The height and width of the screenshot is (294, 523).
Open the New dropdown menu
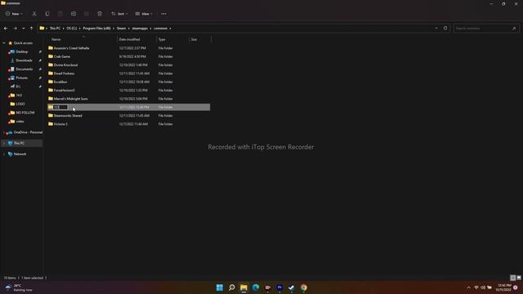click(x=14, y=14)
